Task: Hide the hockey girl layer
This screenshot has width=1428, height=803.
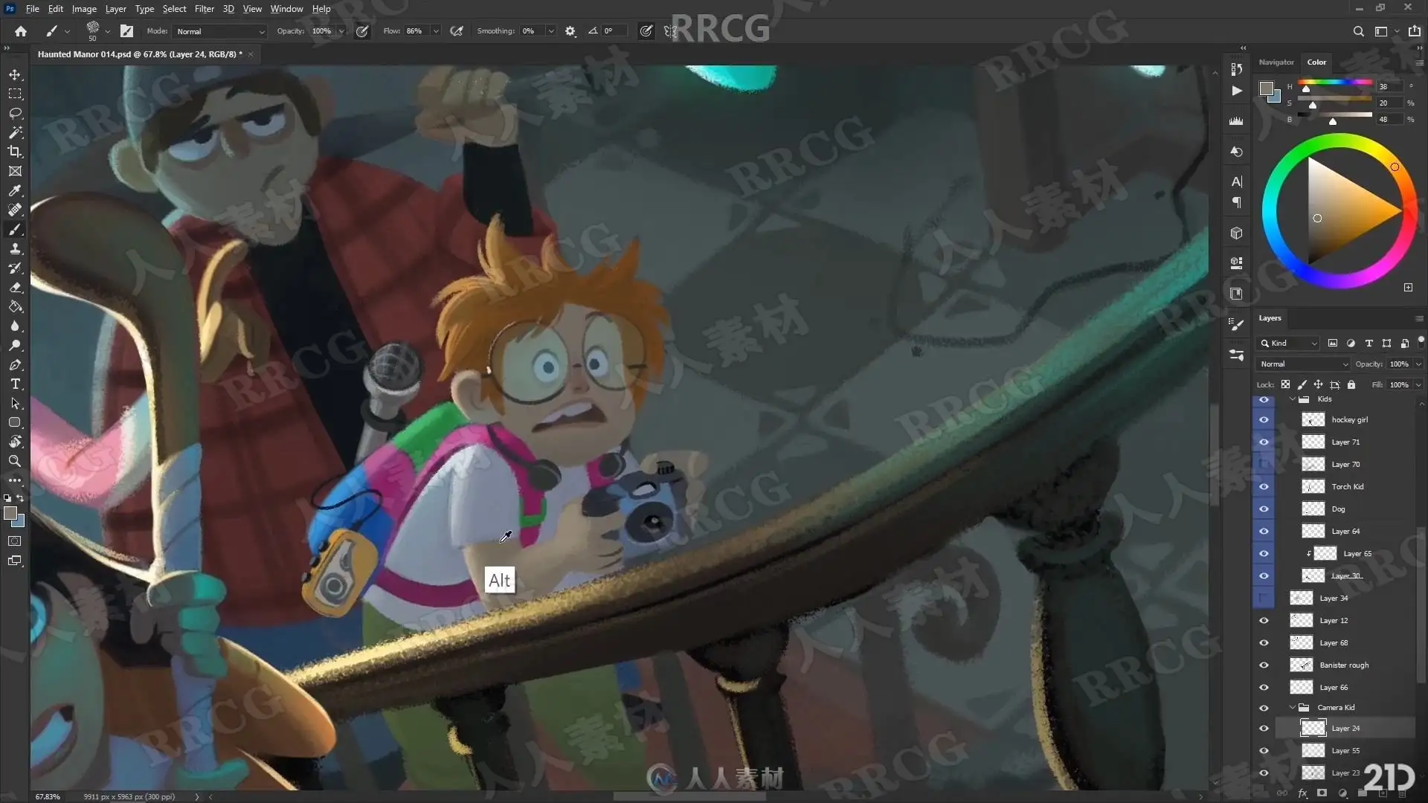Action: point(1264,420)
